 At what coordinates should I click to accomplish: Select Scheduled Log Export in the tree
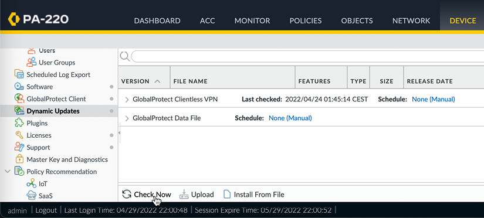click(58, 74)
